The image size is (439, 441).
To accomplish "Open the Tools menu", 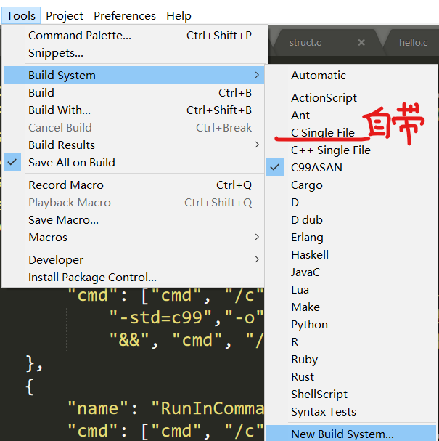I will click(x=21, y=16).
